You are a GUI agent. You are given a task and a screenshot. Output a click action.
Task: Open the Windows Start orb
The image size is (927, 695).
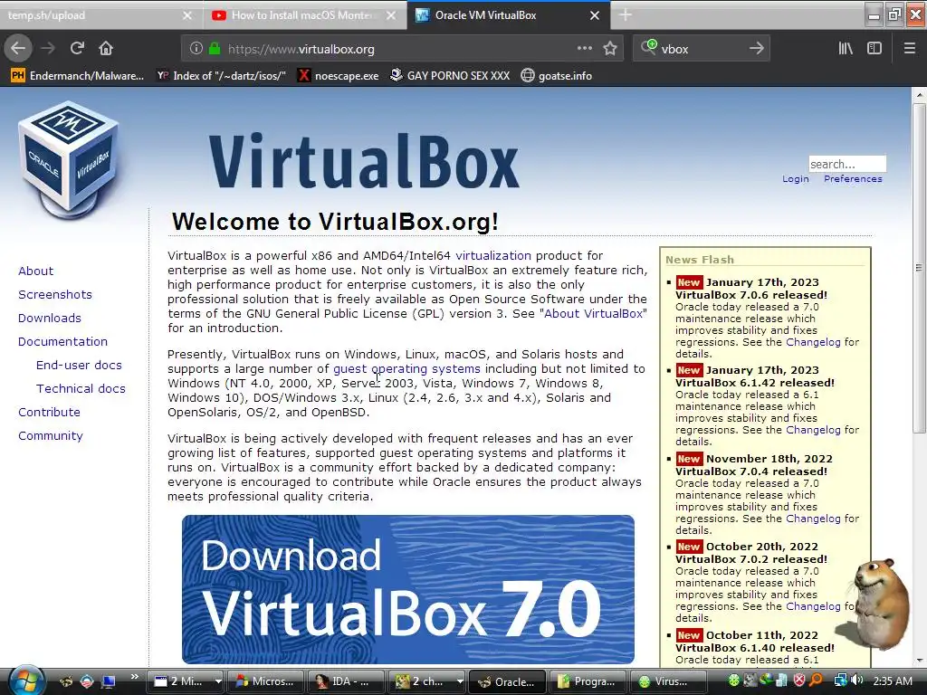point(26,681)
